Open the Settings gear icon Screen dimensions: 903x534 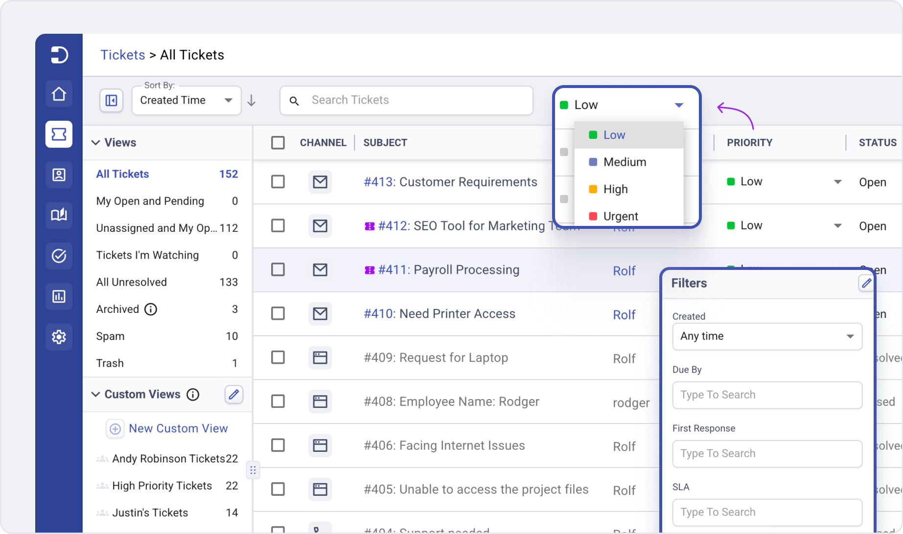59,337
